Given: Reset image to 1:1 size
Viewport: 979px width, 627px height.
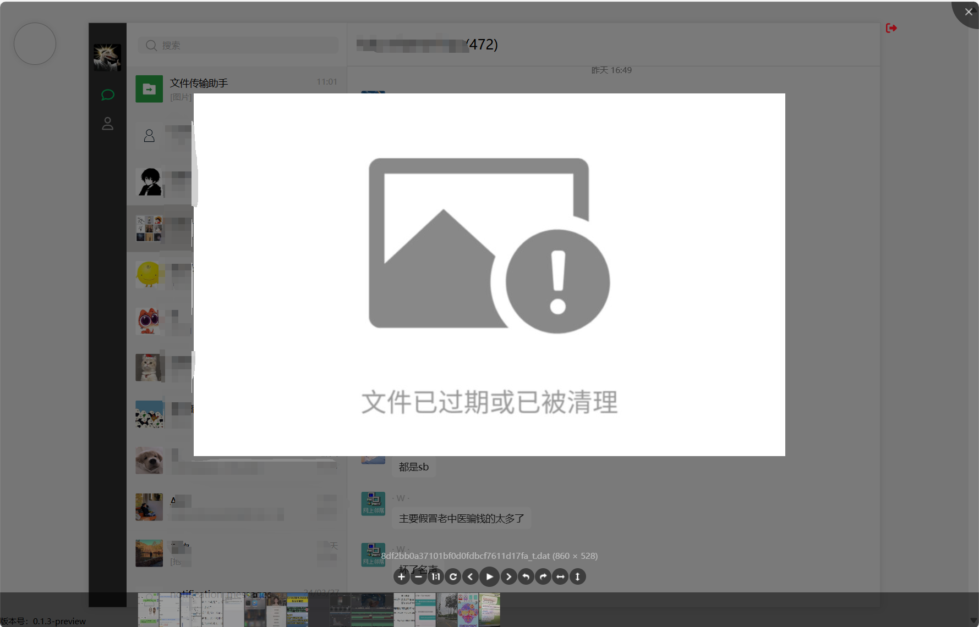Looking at the screenshot, I should click(436, 576).
